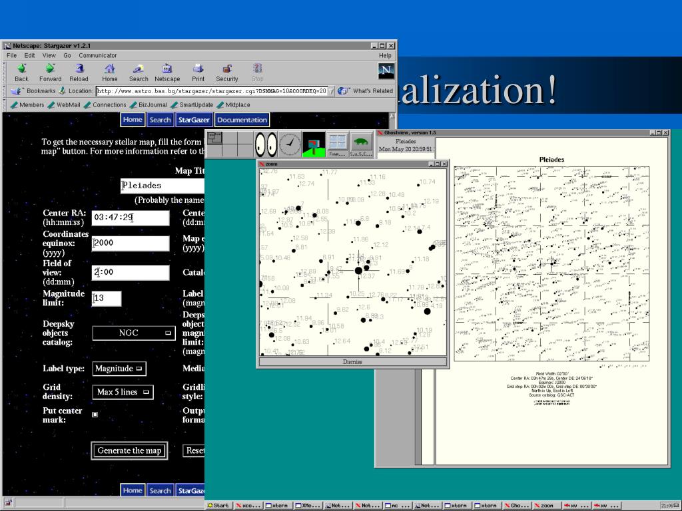This screenshot has height=511, width=682.
Task: Open the Label type Magnitude dropdown
Action: 119,369
